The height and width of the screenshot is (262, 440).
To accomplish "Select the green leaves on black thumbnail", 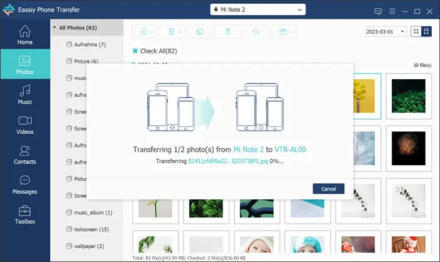I will coord(409,96).
